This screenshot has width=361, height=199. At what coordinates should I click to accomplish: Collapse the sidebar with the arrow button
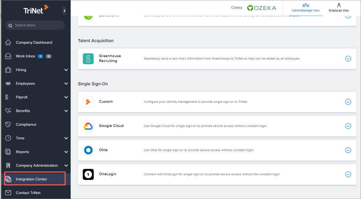click(x=65, y=11)
